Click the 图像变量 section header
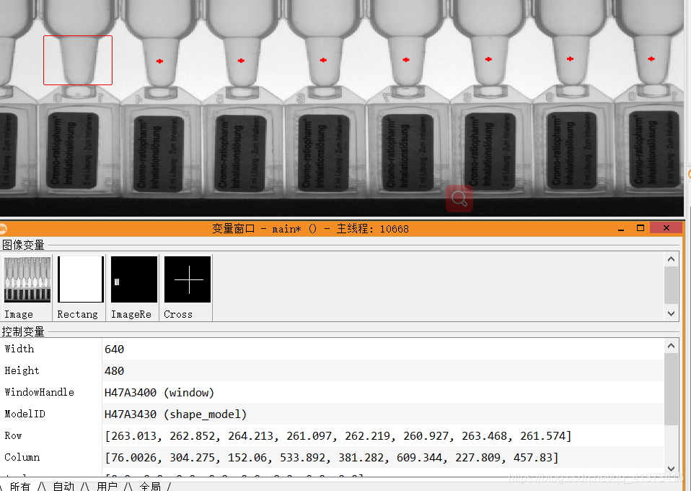 [23, 245]
